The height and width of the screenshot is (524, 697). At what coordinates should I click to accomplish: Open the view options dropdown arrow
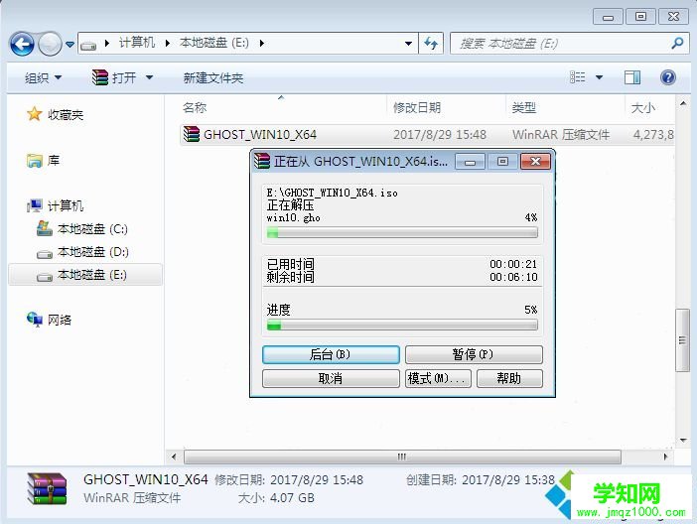click(x=600, y=77)
